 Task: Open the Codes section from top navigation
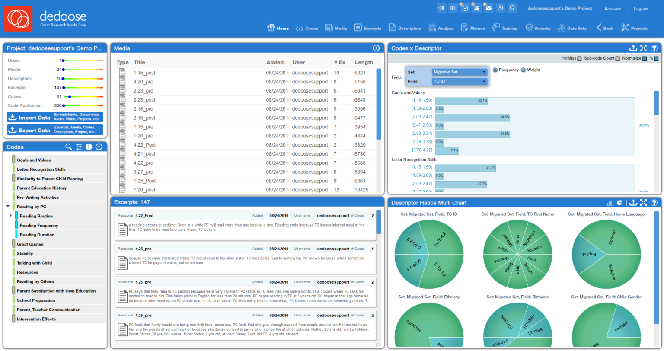coord(307,28)
